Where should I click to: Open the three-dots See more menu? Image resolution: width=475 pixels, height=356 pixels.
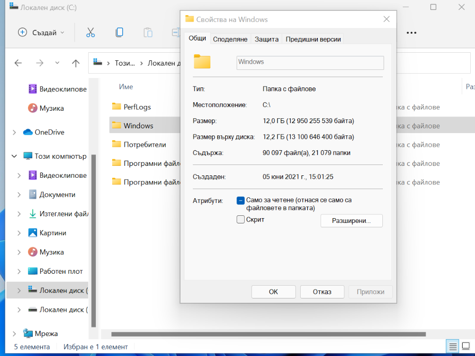[411, 33]
